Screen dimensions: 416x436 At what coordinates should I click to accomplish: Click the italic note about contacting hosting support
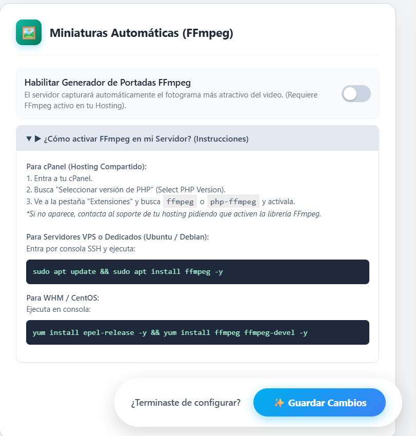pyautogui.click(x=173, y=214)
